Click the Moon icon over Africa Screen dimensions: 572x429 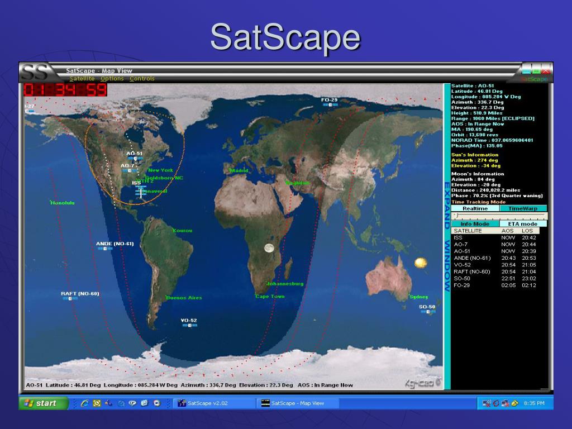(269, 248)
